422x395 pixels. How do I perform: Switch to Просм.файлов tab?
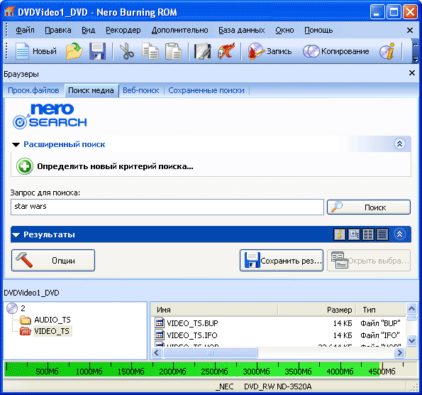pyautogui.click(x=33, y=90)
